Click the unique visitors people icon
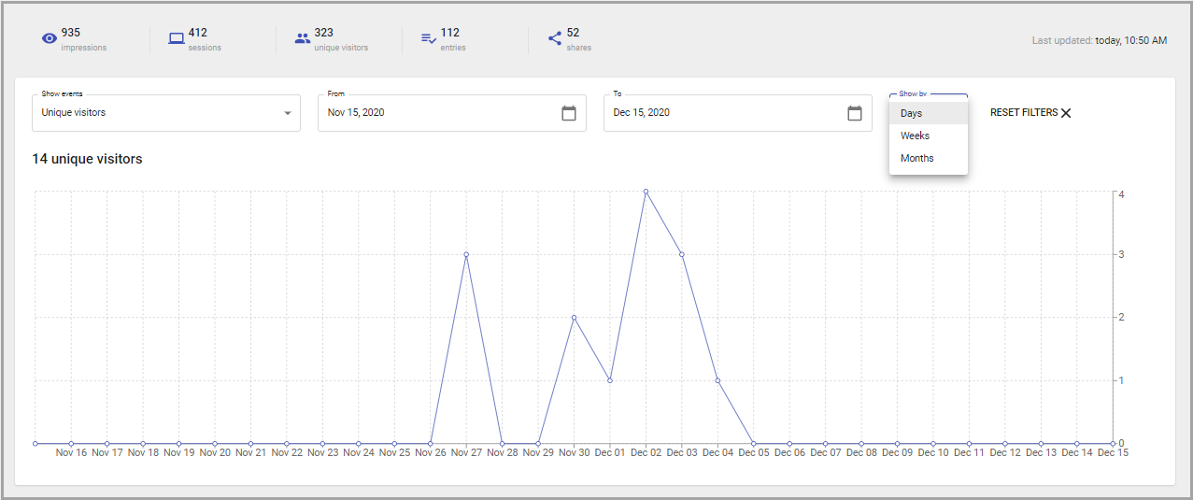 click(x=302, y=38)
